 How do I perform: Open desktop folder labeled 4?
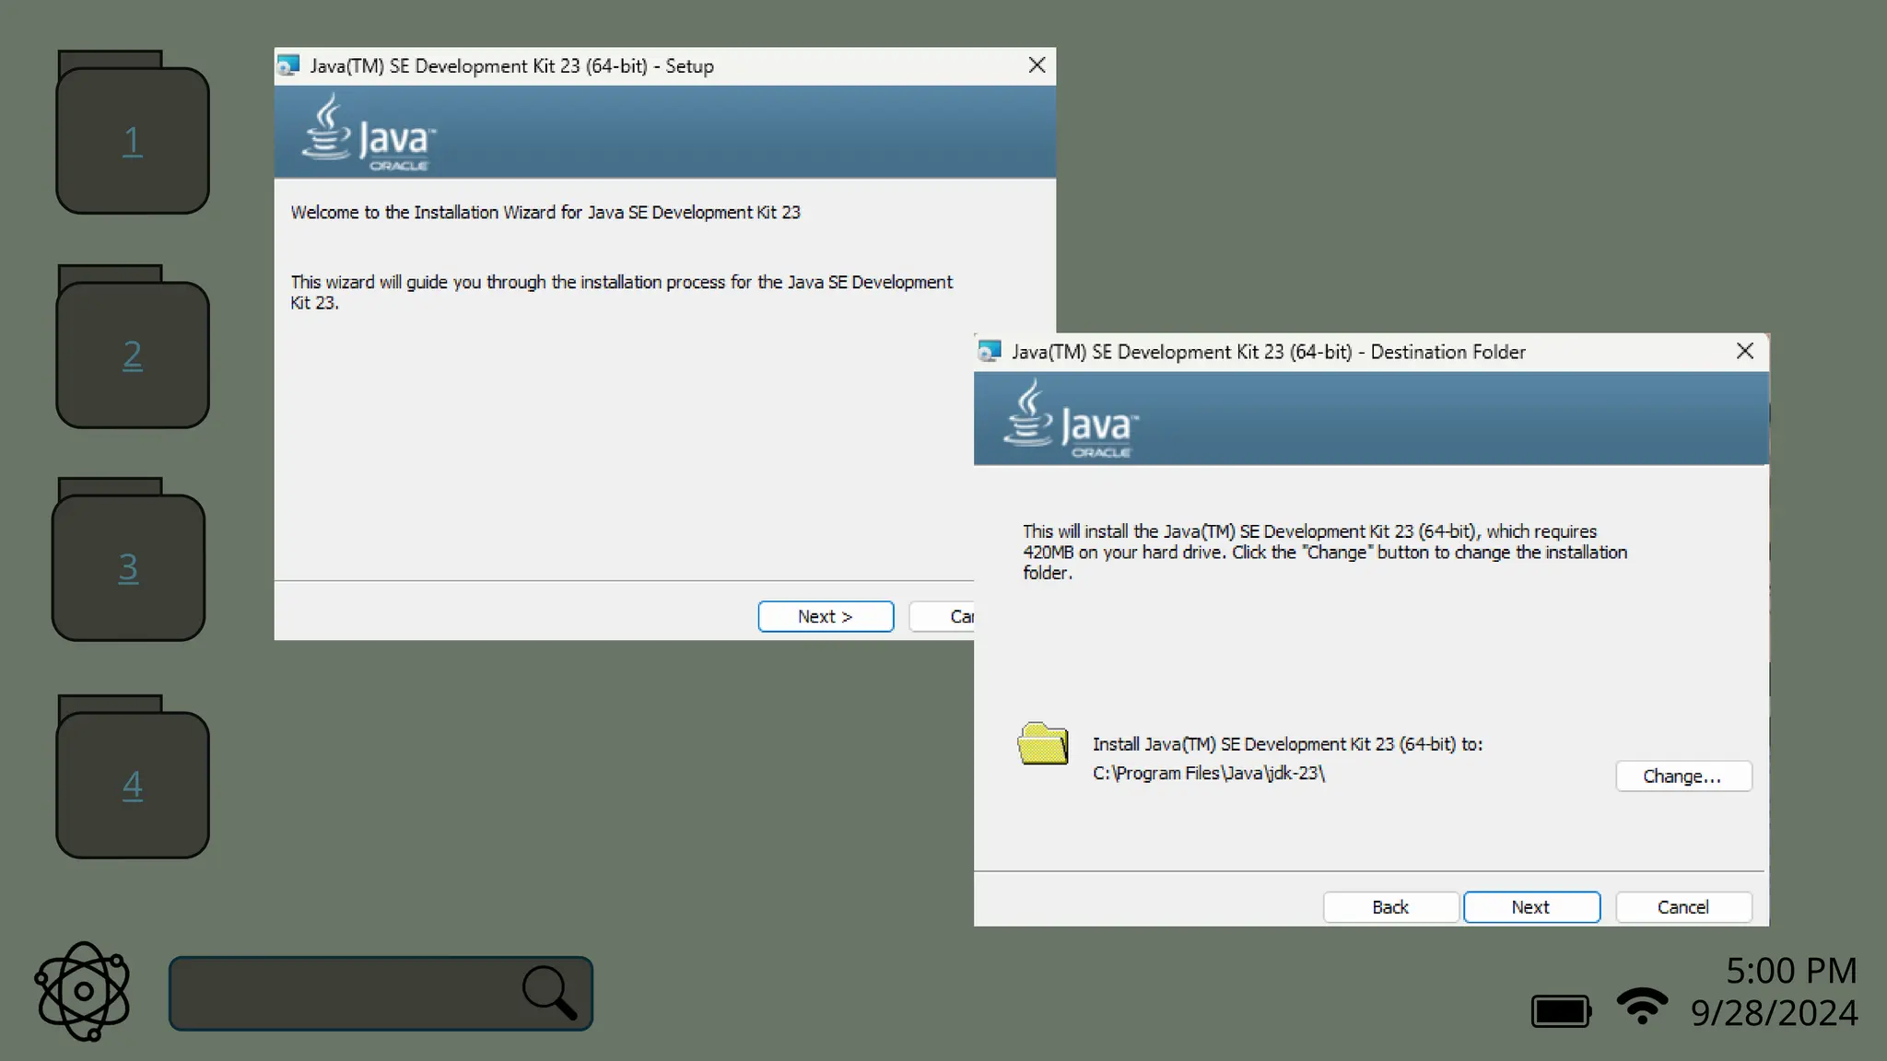(x=133, y=776)
